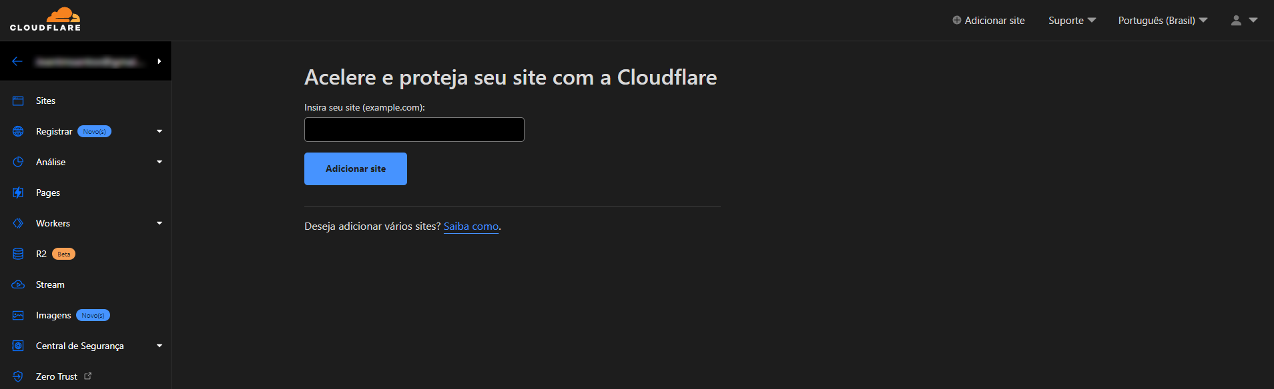Expand the Workers submenu arrow

[160, 223]
